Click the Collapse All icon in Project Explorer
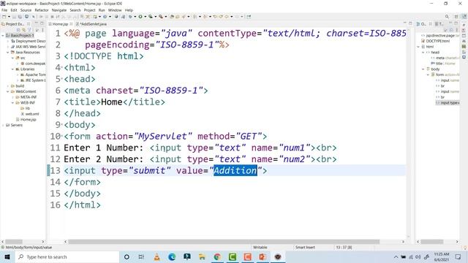Screen dimensions: 468x263 tap(18, 30)
